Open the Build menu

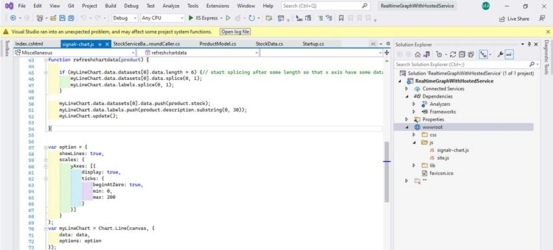[x=111, y=6]
